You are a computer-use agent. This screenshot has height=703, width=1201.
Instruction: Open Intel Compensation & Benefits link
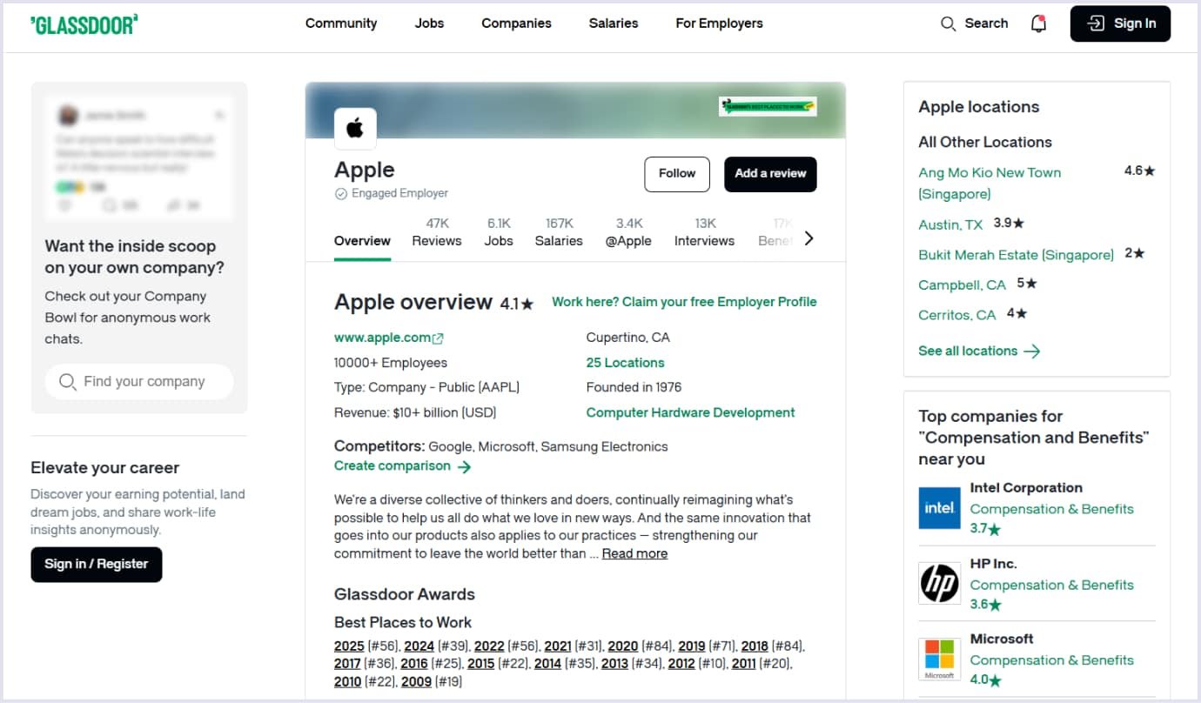(1051, 509)
